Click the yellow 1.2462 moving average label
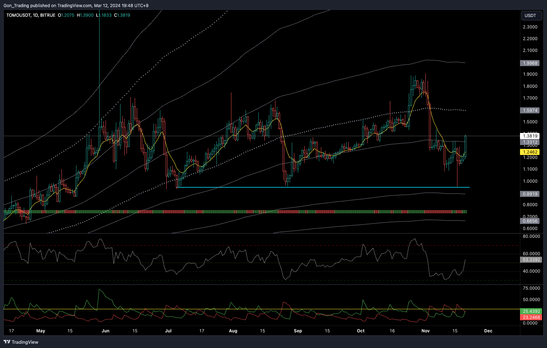This screenshot has height=348, width=547. pos(530,152)
